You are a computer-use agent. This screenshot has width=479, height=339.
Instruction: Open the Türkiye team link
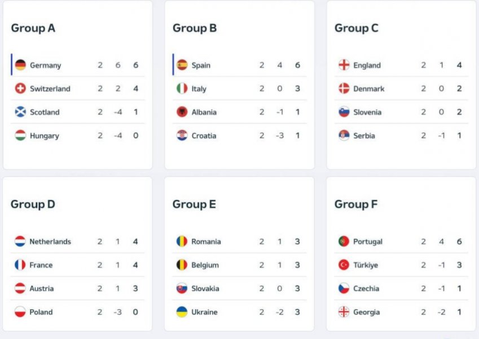[x=366, y=265]
